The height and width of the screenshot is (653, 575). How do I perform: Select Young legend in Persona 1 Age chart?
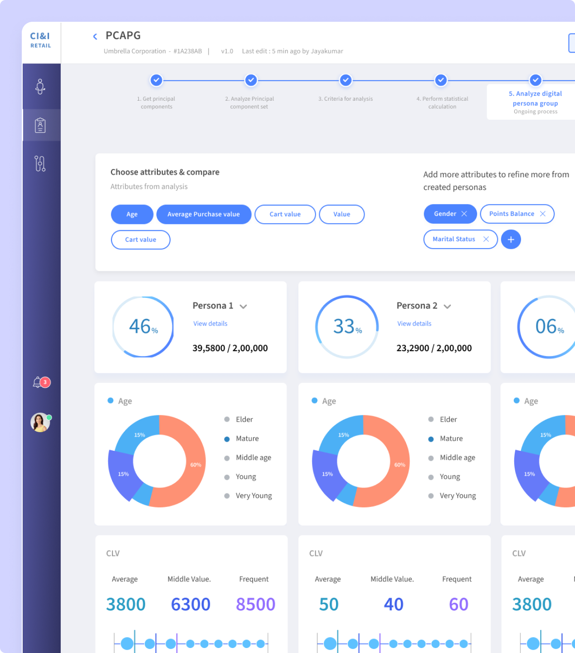[x=240, y=477]
